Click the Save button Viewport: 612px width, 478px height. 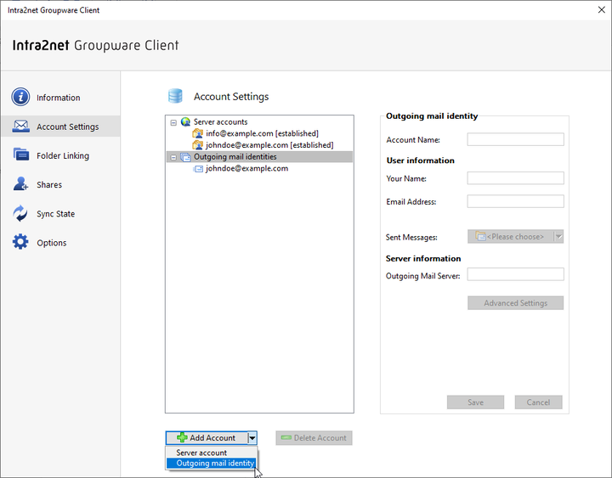(x=475, y=402)
